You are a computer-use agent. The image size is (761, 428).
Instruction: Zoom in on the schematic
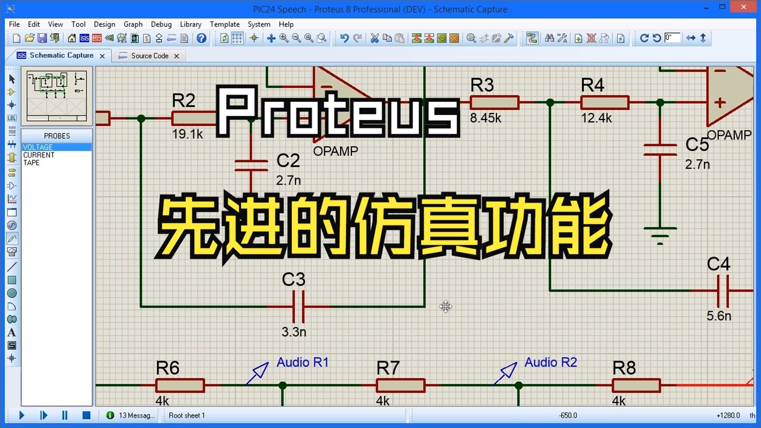(284, 38)
